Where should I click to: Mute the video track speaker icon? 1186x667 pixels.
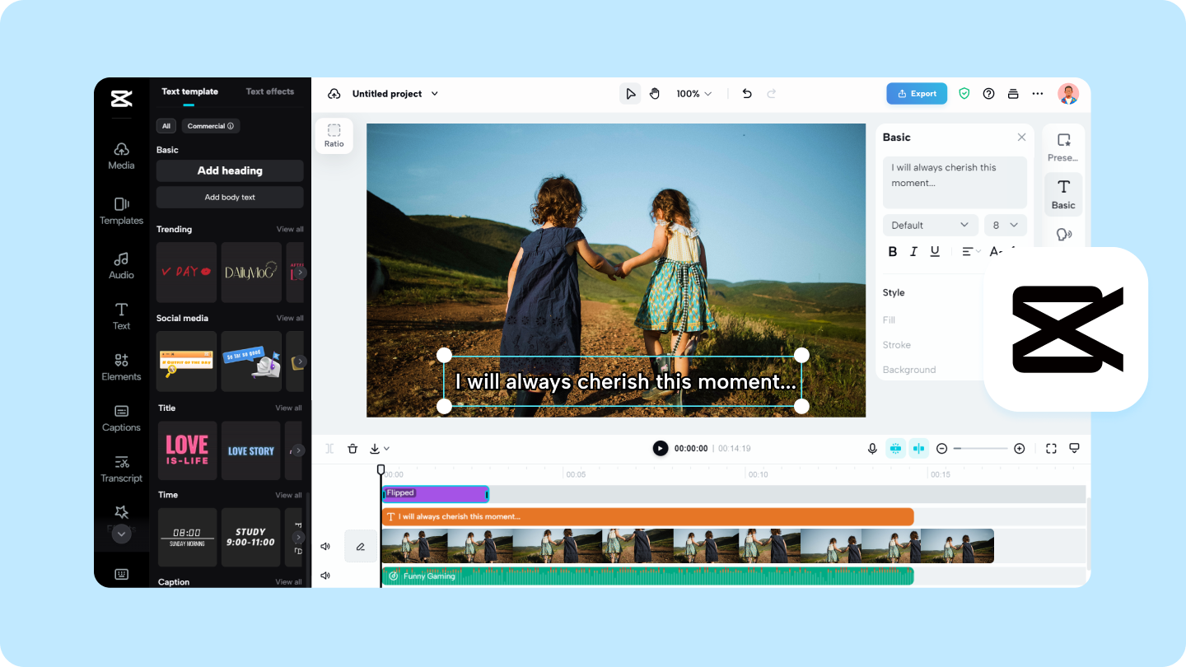tap(325, 546)
